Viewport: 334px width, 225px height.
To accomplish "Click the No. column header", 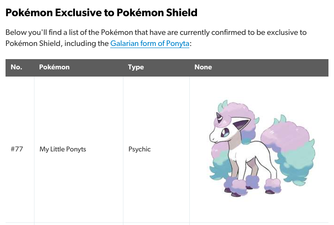I will click(17, 67).
